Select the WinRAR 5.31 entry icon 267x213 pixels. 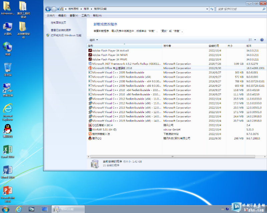[x=89, y=129]
